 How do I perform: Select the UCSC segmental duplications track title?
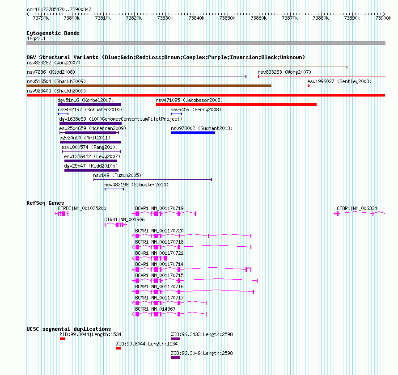pos(69,329)
